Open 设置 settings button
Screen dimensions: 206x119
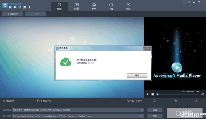click(155, 110)
